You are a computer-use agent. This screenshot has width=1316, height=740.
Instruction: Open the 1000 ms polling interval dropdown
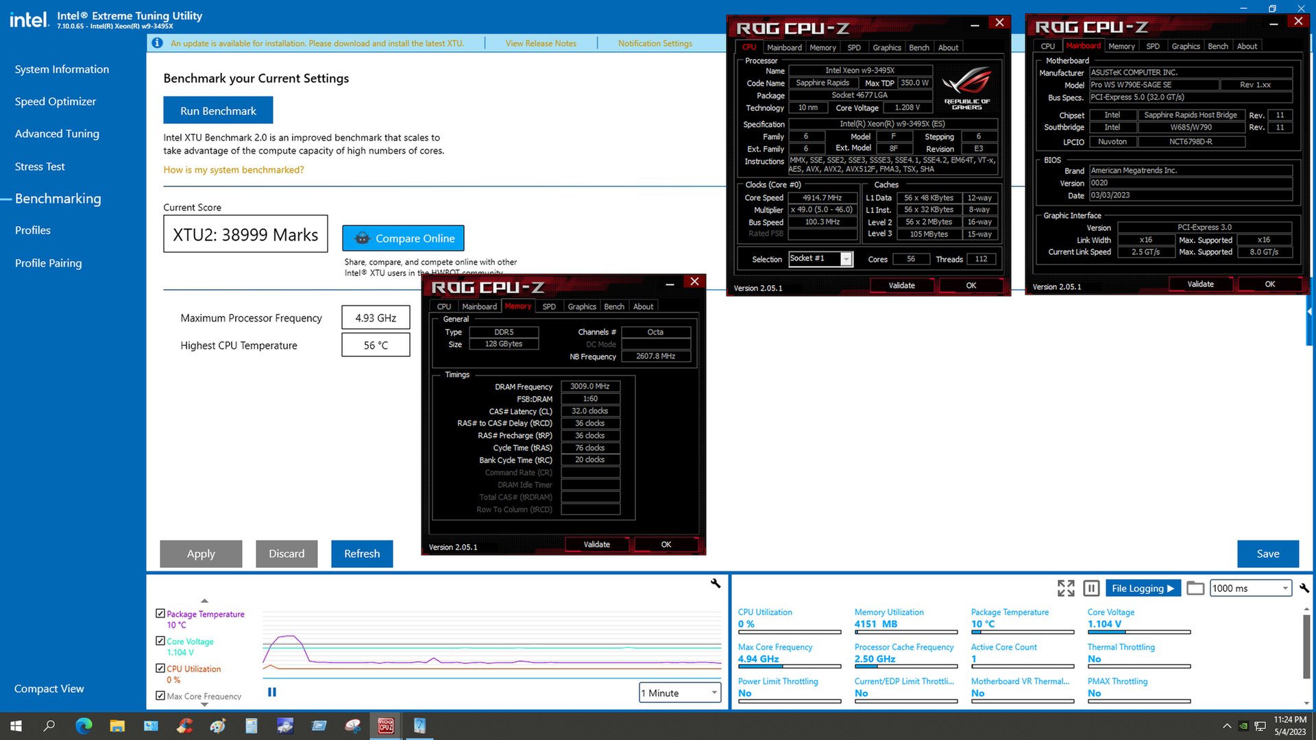coord(1251,588)
